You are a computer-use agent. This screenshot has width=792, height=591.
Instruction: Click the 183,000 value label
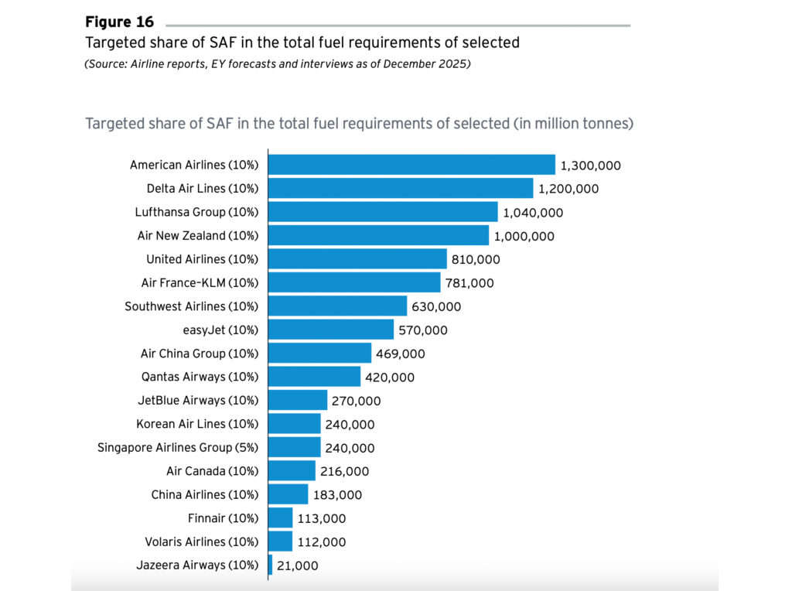click(337, 494)
